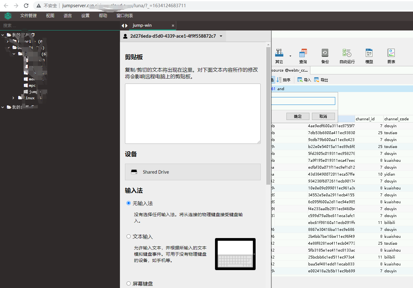The height and width of the screenshot is (288, 413).
Task: Select the 无输入法 radio option
Action: pyautogui.click(x=128, y=203)
